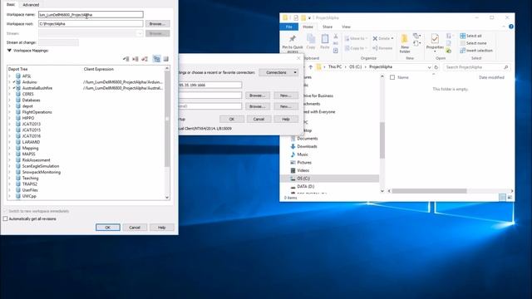Toggle Automatically get all revisions checkbox
532x299 pixels.
[6, 219]
